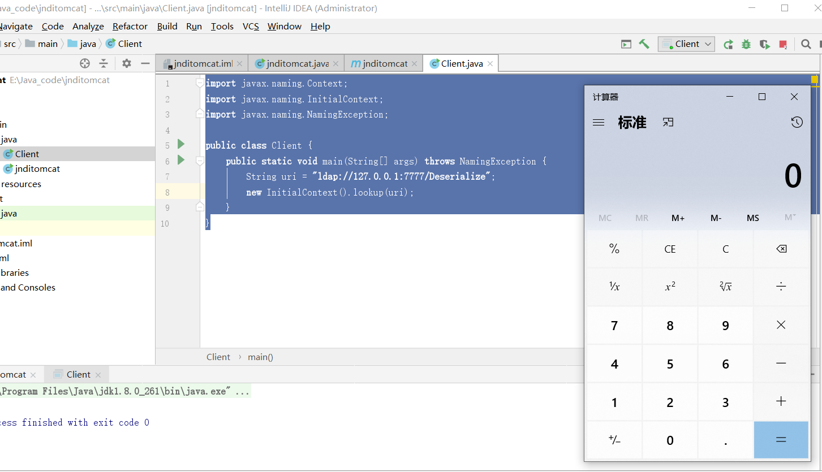Click the run gutter arrow beside main method

point(181,161)
